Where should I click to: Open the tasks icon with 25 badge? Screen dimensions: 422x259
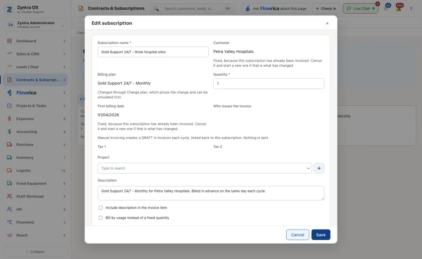(x=386, y=8)
